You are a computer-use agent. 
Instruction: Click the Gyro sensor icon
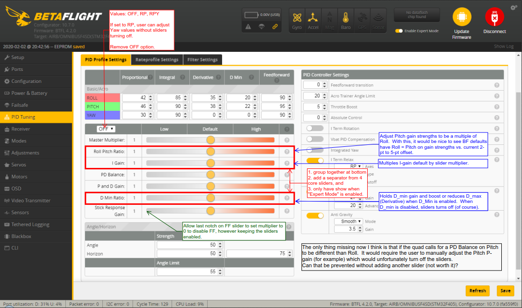pyautogui.click(x=297, y=18)
